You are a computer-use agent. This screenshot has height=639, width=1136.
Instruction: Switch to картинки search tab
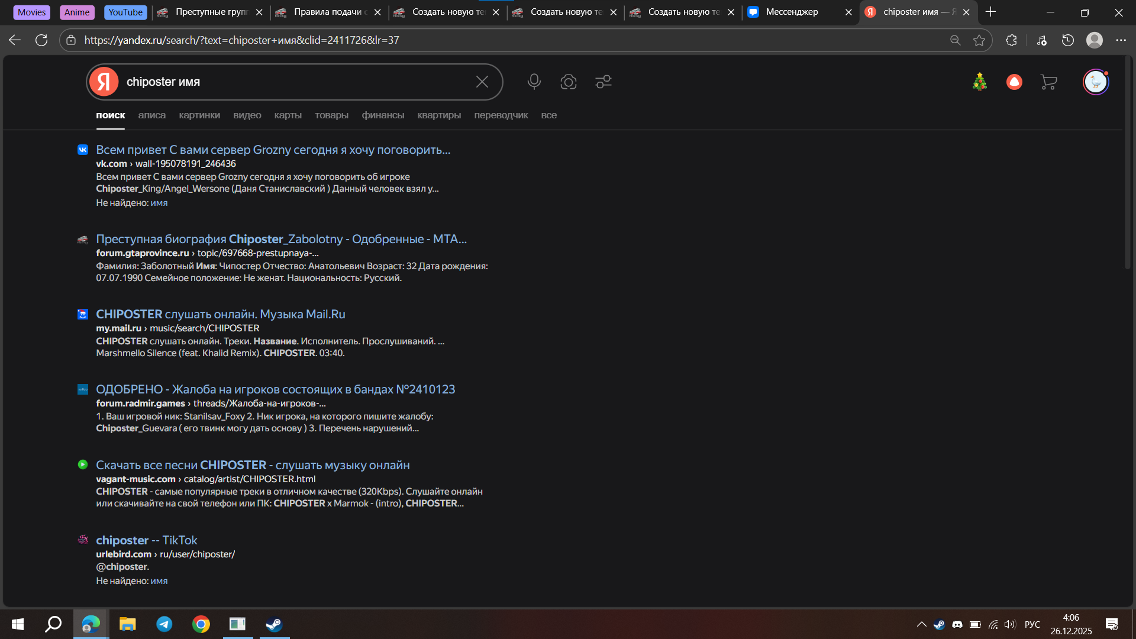[199, 115]
